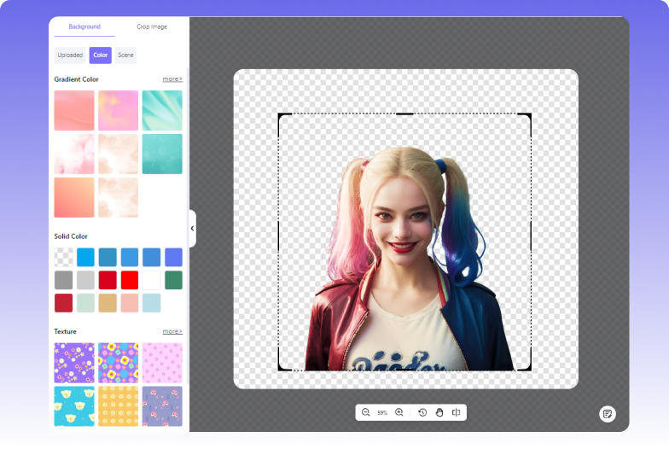Select the Uploaded background option
This screenshot has height=449, width=669.
pos(70,55)
